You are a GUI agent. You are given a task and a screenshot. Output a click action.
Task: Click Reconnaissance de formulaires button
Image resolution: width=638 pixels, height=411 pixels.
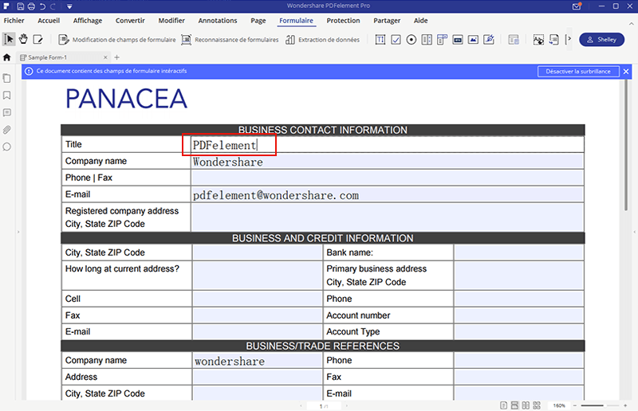tap(230, 39)
